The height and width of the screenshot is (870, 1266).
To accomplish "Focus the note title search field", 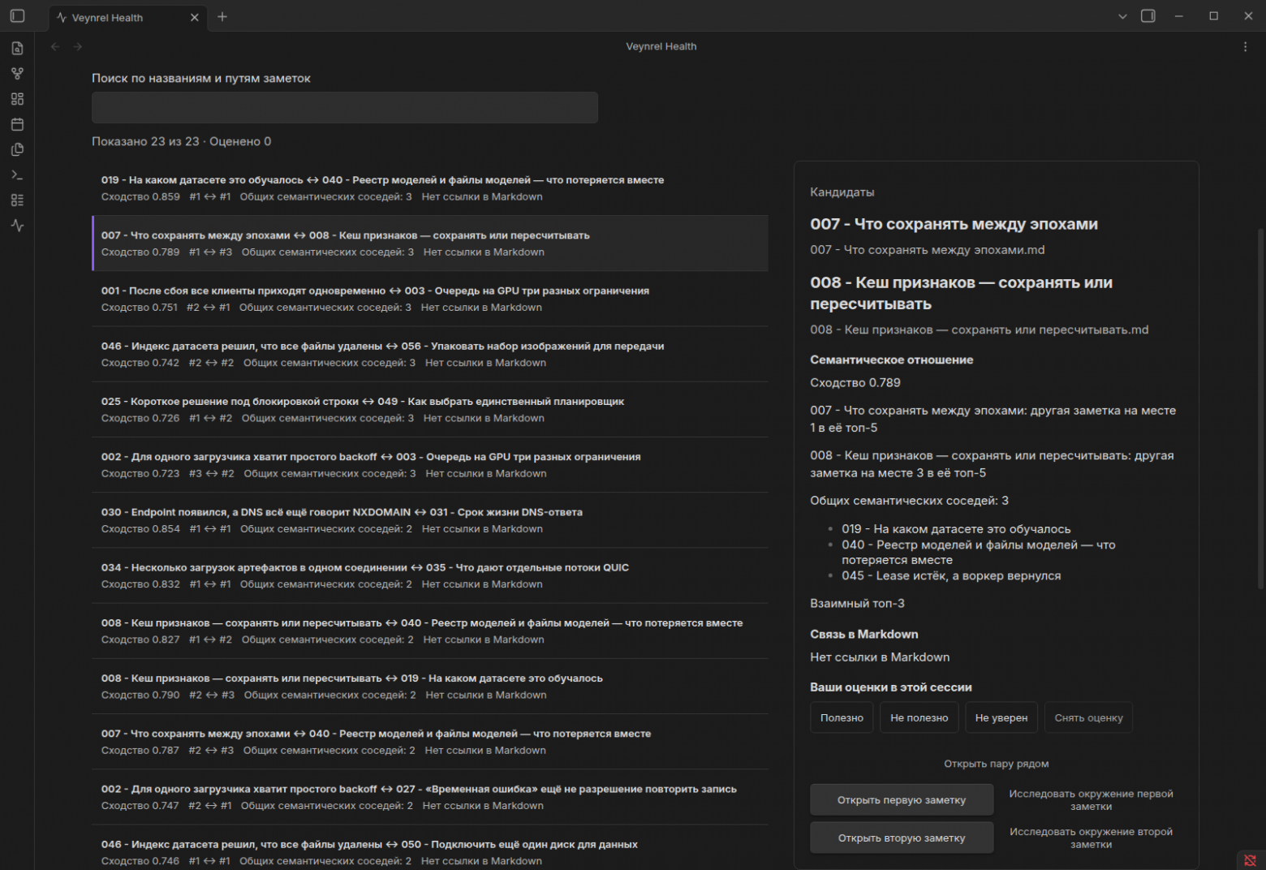I will [345, 107].
